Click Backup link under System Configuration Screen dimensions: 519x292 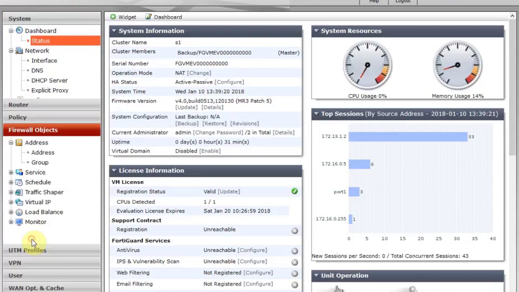tap(187, 124)
